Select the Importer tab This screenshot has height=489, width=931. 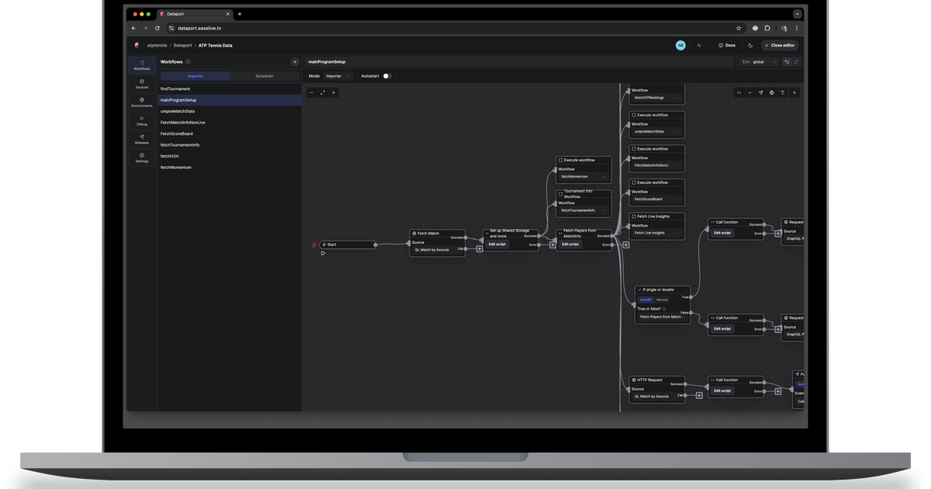tap(194, 76)
